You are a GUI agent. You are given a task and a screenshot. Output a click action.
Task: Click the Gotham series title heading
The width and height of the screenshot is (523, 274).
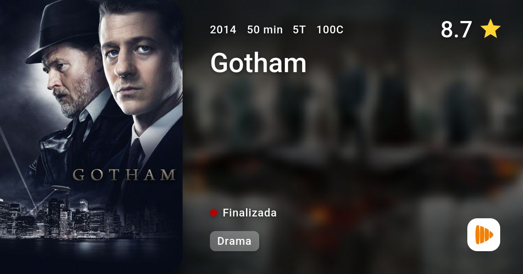(258, 63)
